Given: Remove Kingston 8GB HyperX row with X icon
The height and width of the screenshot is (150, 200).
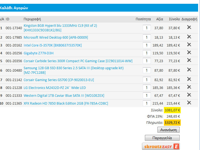Looking at the screenshot, I should coord(189,27).
